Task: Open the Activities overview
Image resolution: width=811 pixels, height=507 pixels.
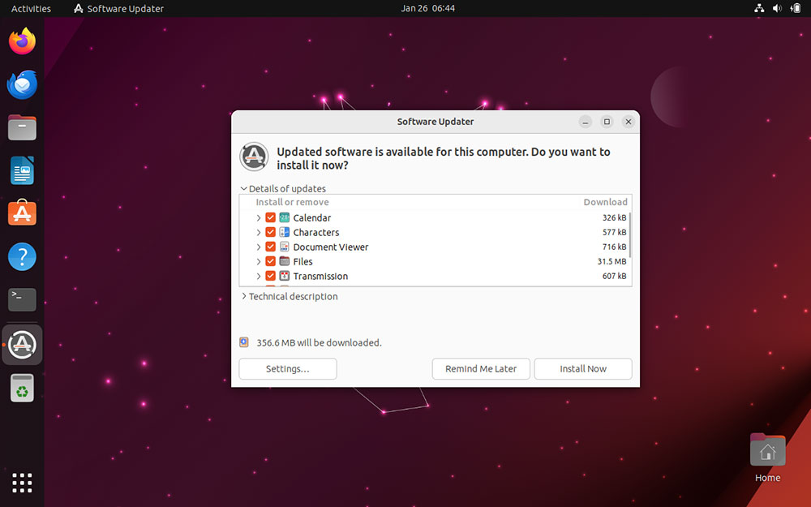Action: tap(30, 8)
